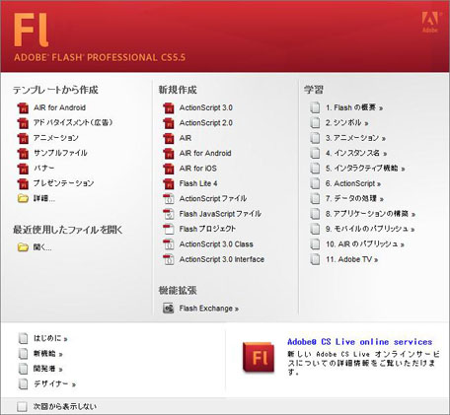The height and width of the screenshot is (415, 450).
Task: Click the 詳細... text label
Action: (44, 198)
